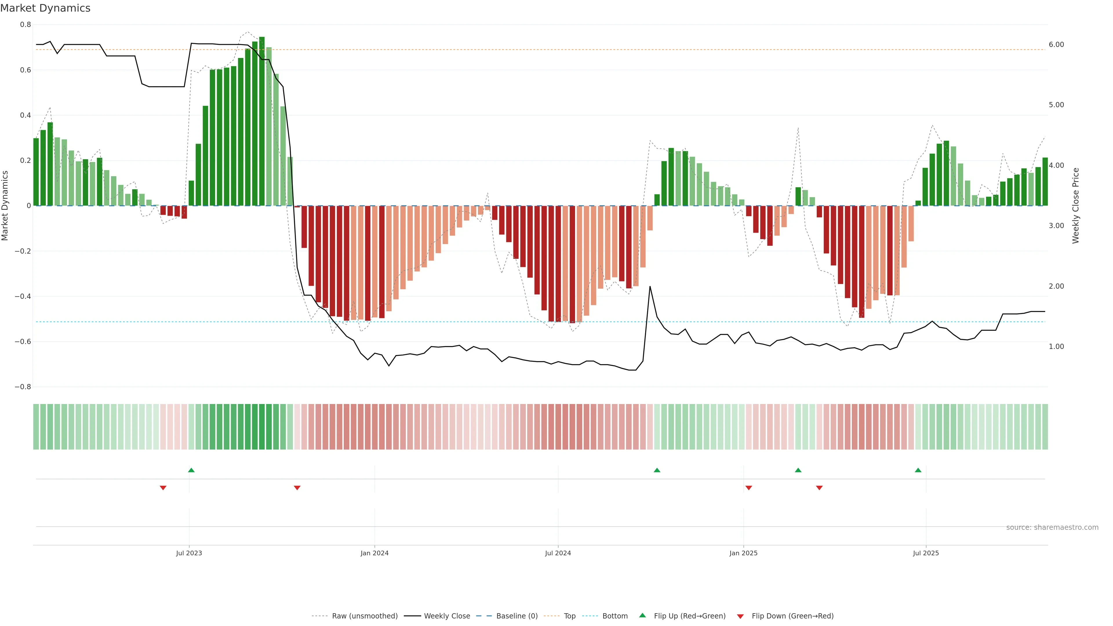The image size is (1113, 626).
Task: Click the green Flip Up triangle just before Jul 2025
Action: pyautogui.click(x=918, y=470)
